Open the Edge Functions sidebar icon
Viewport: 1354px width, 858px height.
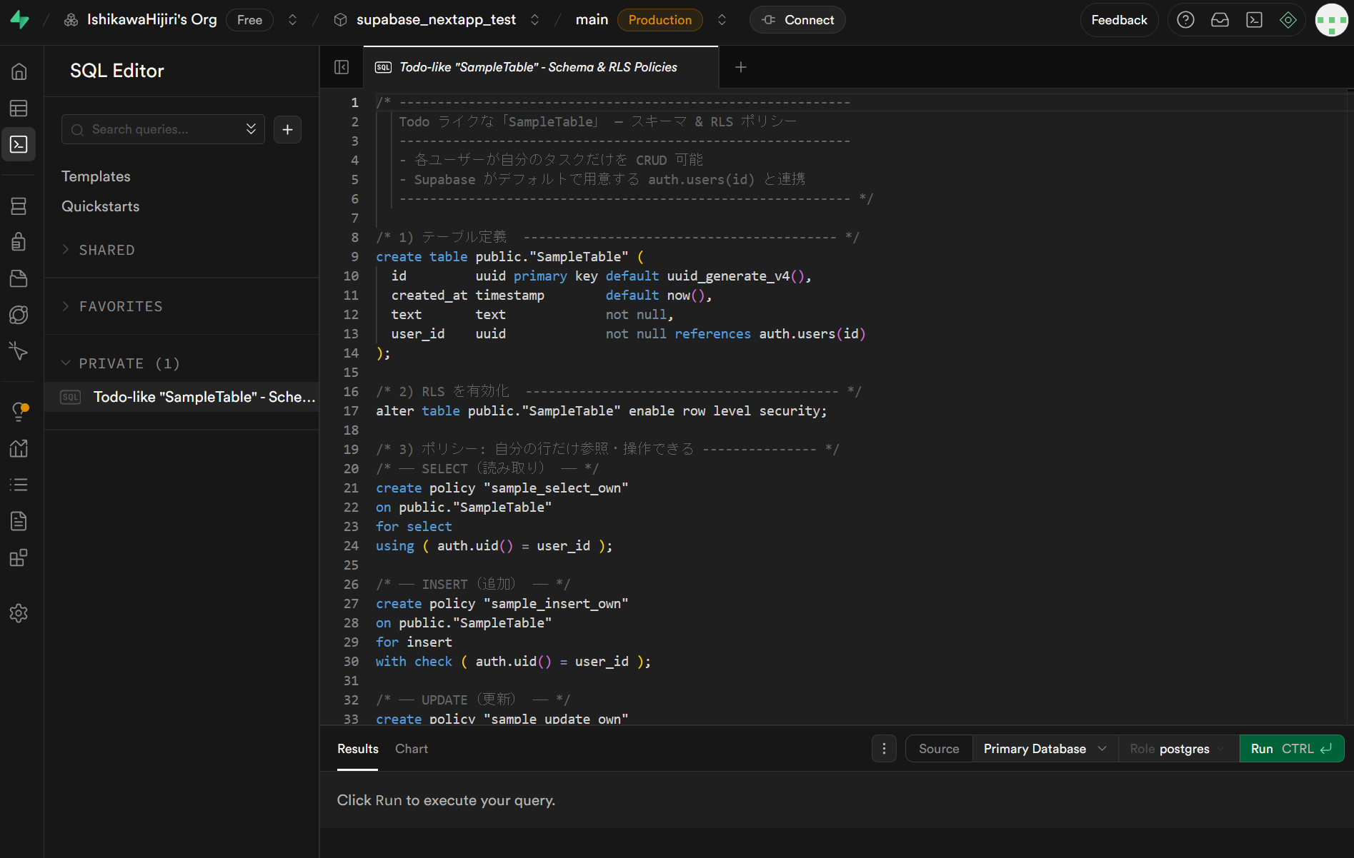point(19,315)
